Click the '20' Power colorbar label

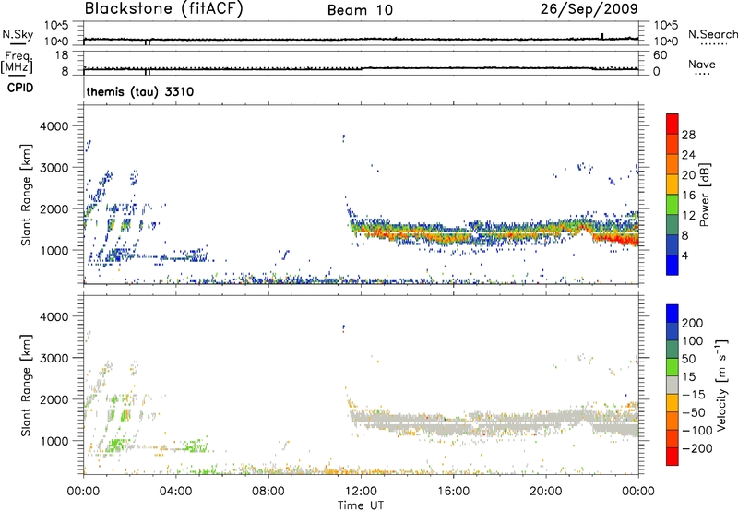[688, 175]
